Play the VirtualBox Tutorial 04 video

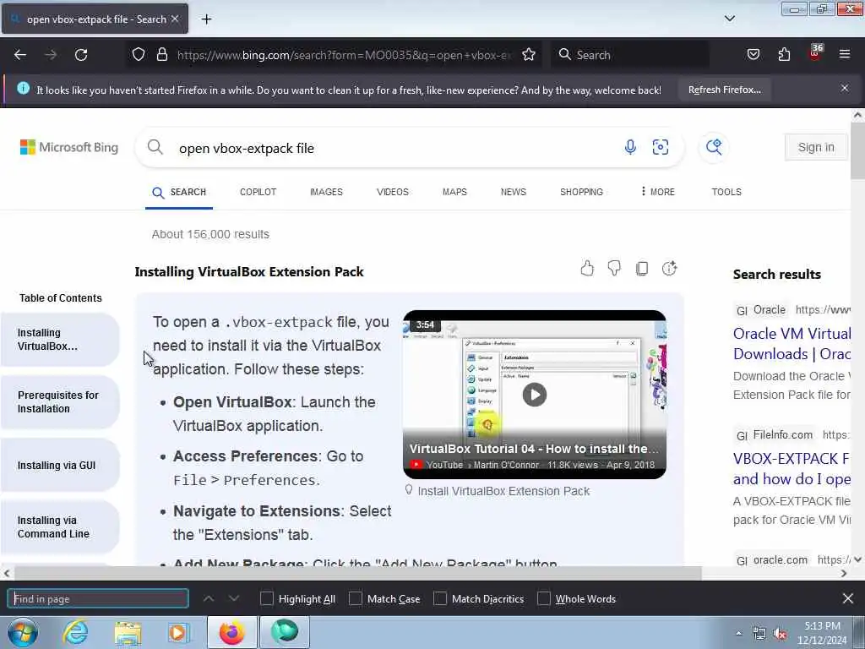tap(534, 394)
